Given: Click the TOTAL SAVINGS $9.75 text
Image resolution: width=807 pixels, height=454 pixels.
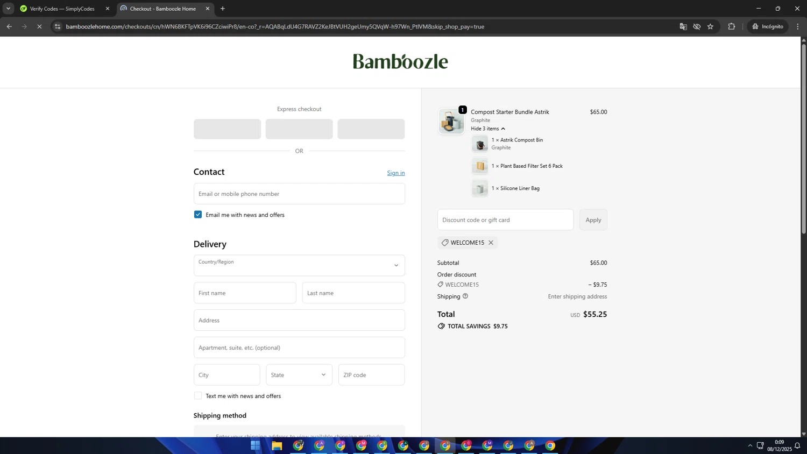Looking at the screenshot, I should pyautogui.click(x=478, y=326).
